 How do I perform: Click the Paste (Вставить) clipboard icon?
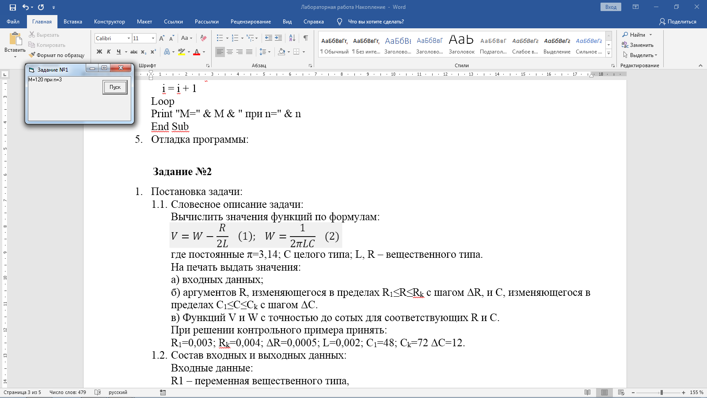[x=15, y=39]
